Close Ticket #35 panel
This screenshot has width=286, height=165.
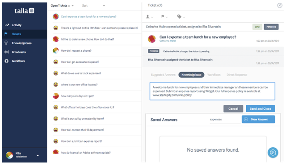[x=280, y=5]
